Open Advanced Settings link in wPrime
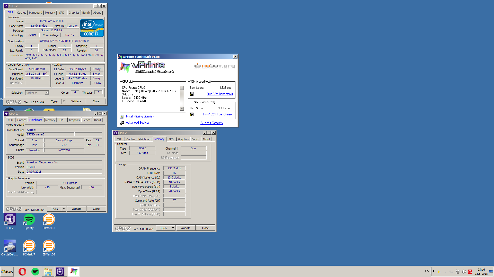This screenshot has height=277, width=494. (x=138, y=123)
